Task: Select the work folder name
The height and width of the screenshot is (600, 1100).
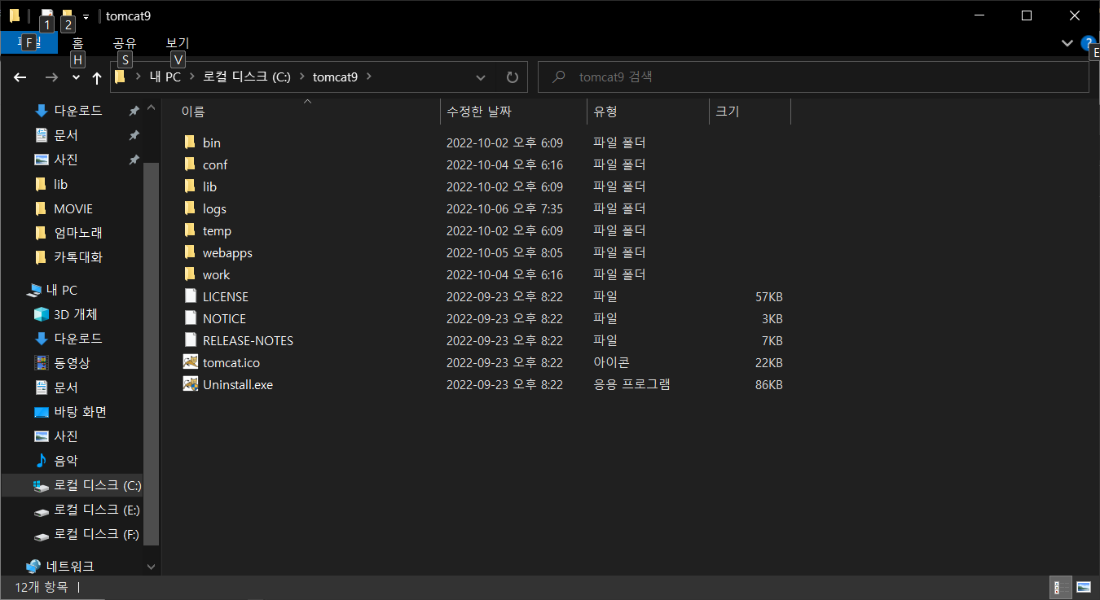Action: [x=216, y=275]
